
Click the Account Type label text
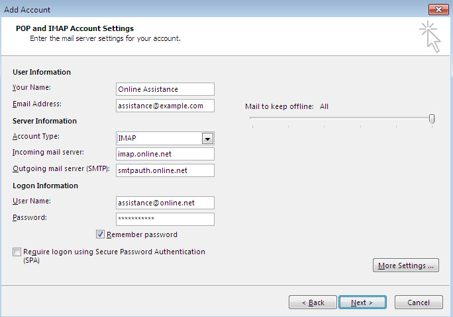36,137
